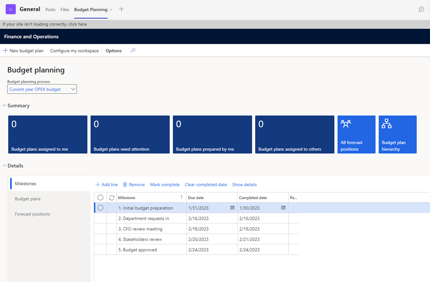430x282 pixels.
Task: Select the Initial budget preparation row checkbox
Action: [100, 208]
